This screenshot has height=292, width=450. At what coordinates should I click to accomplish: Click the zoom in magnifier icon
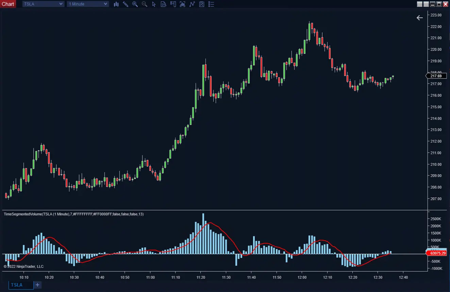[x=135, y=4]
